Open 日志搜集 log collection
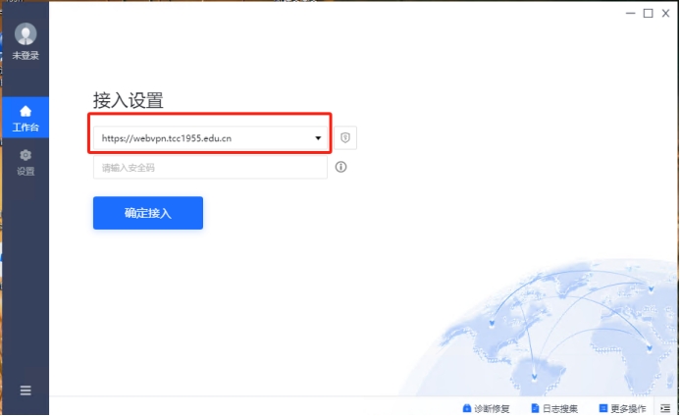The width and height of the screenshot is (680, 416). click(554, 408)
